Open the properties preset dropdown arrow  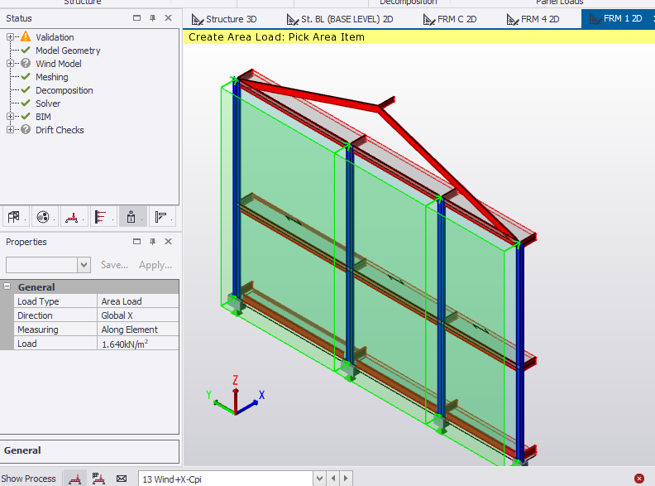(x=84, y=265)
